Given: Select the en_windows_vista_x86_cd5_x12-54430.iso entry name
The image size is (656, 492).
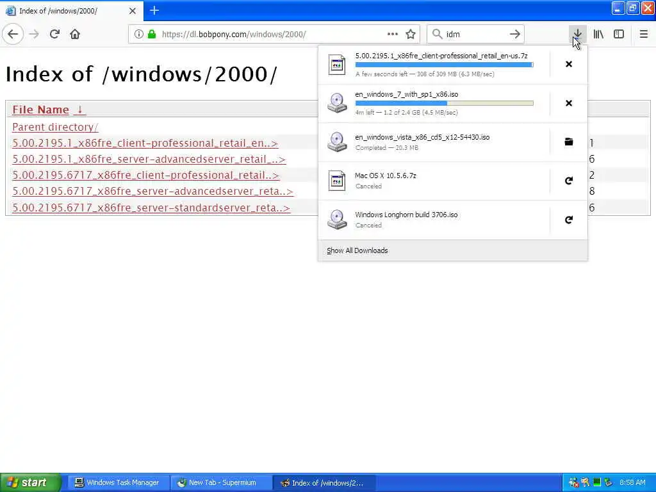Looking at the screenshot, I should [422, 137].
